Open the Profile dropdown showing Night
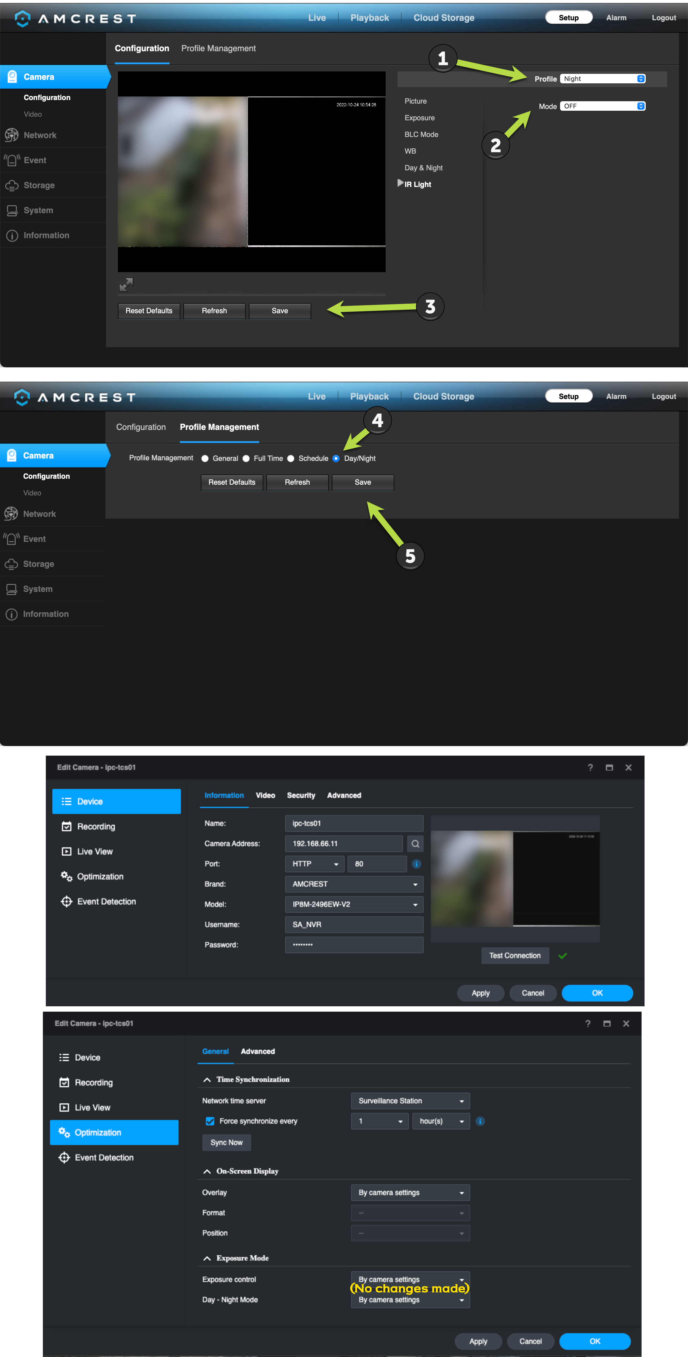688x1357 pixels. [603, 79]
